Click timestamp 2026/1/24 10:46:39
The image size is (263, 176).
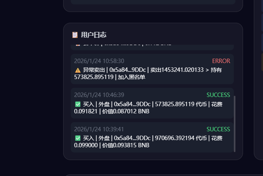pyautogui.click(x=99, y=95)
